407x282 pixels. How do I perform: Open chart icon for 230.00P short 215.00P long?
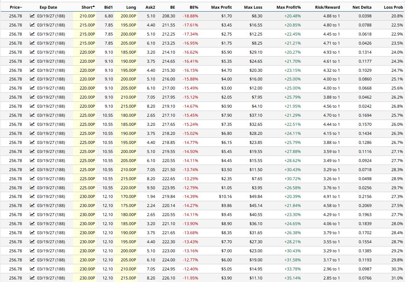32,278
